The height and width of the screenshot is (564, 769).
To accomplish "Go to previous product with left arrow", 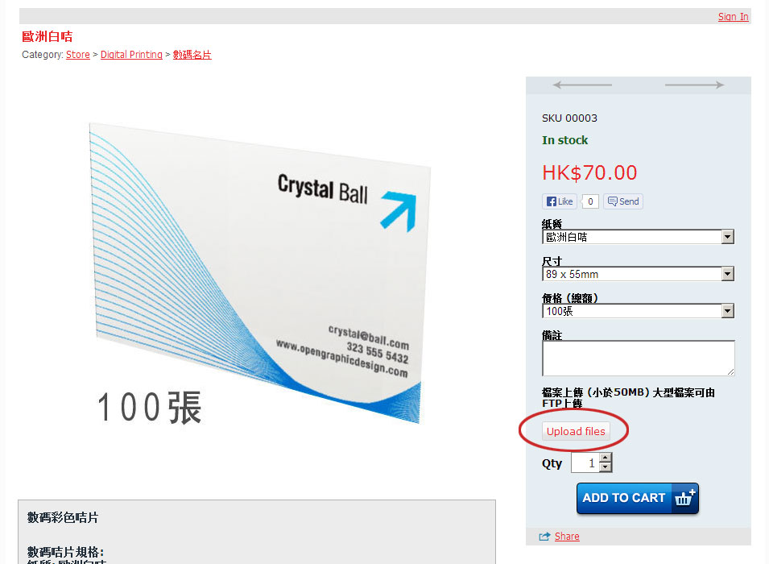I will pyautogui.click(x=582, y=85).
